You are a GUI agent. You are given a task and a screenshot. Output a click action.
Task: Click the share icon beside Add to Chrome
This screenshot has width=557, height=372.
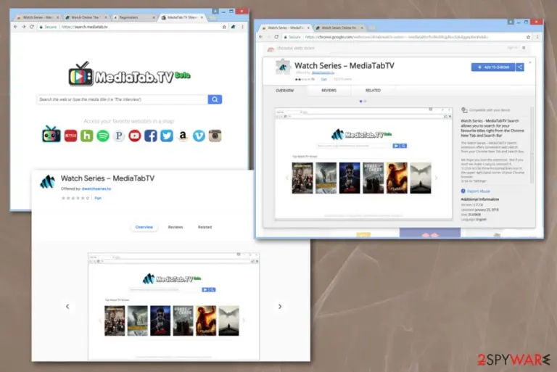pos(520,67)
